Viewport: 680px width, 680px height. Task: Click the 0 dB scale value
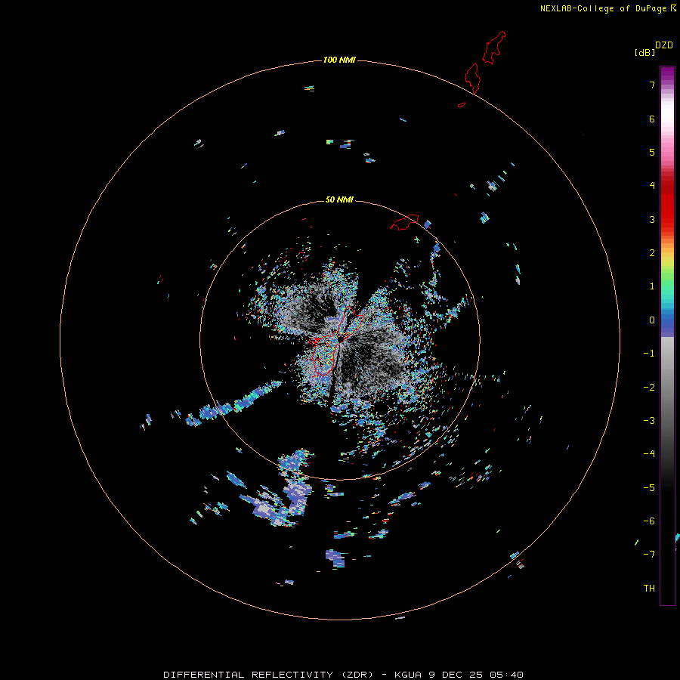[x=652, y=320]
